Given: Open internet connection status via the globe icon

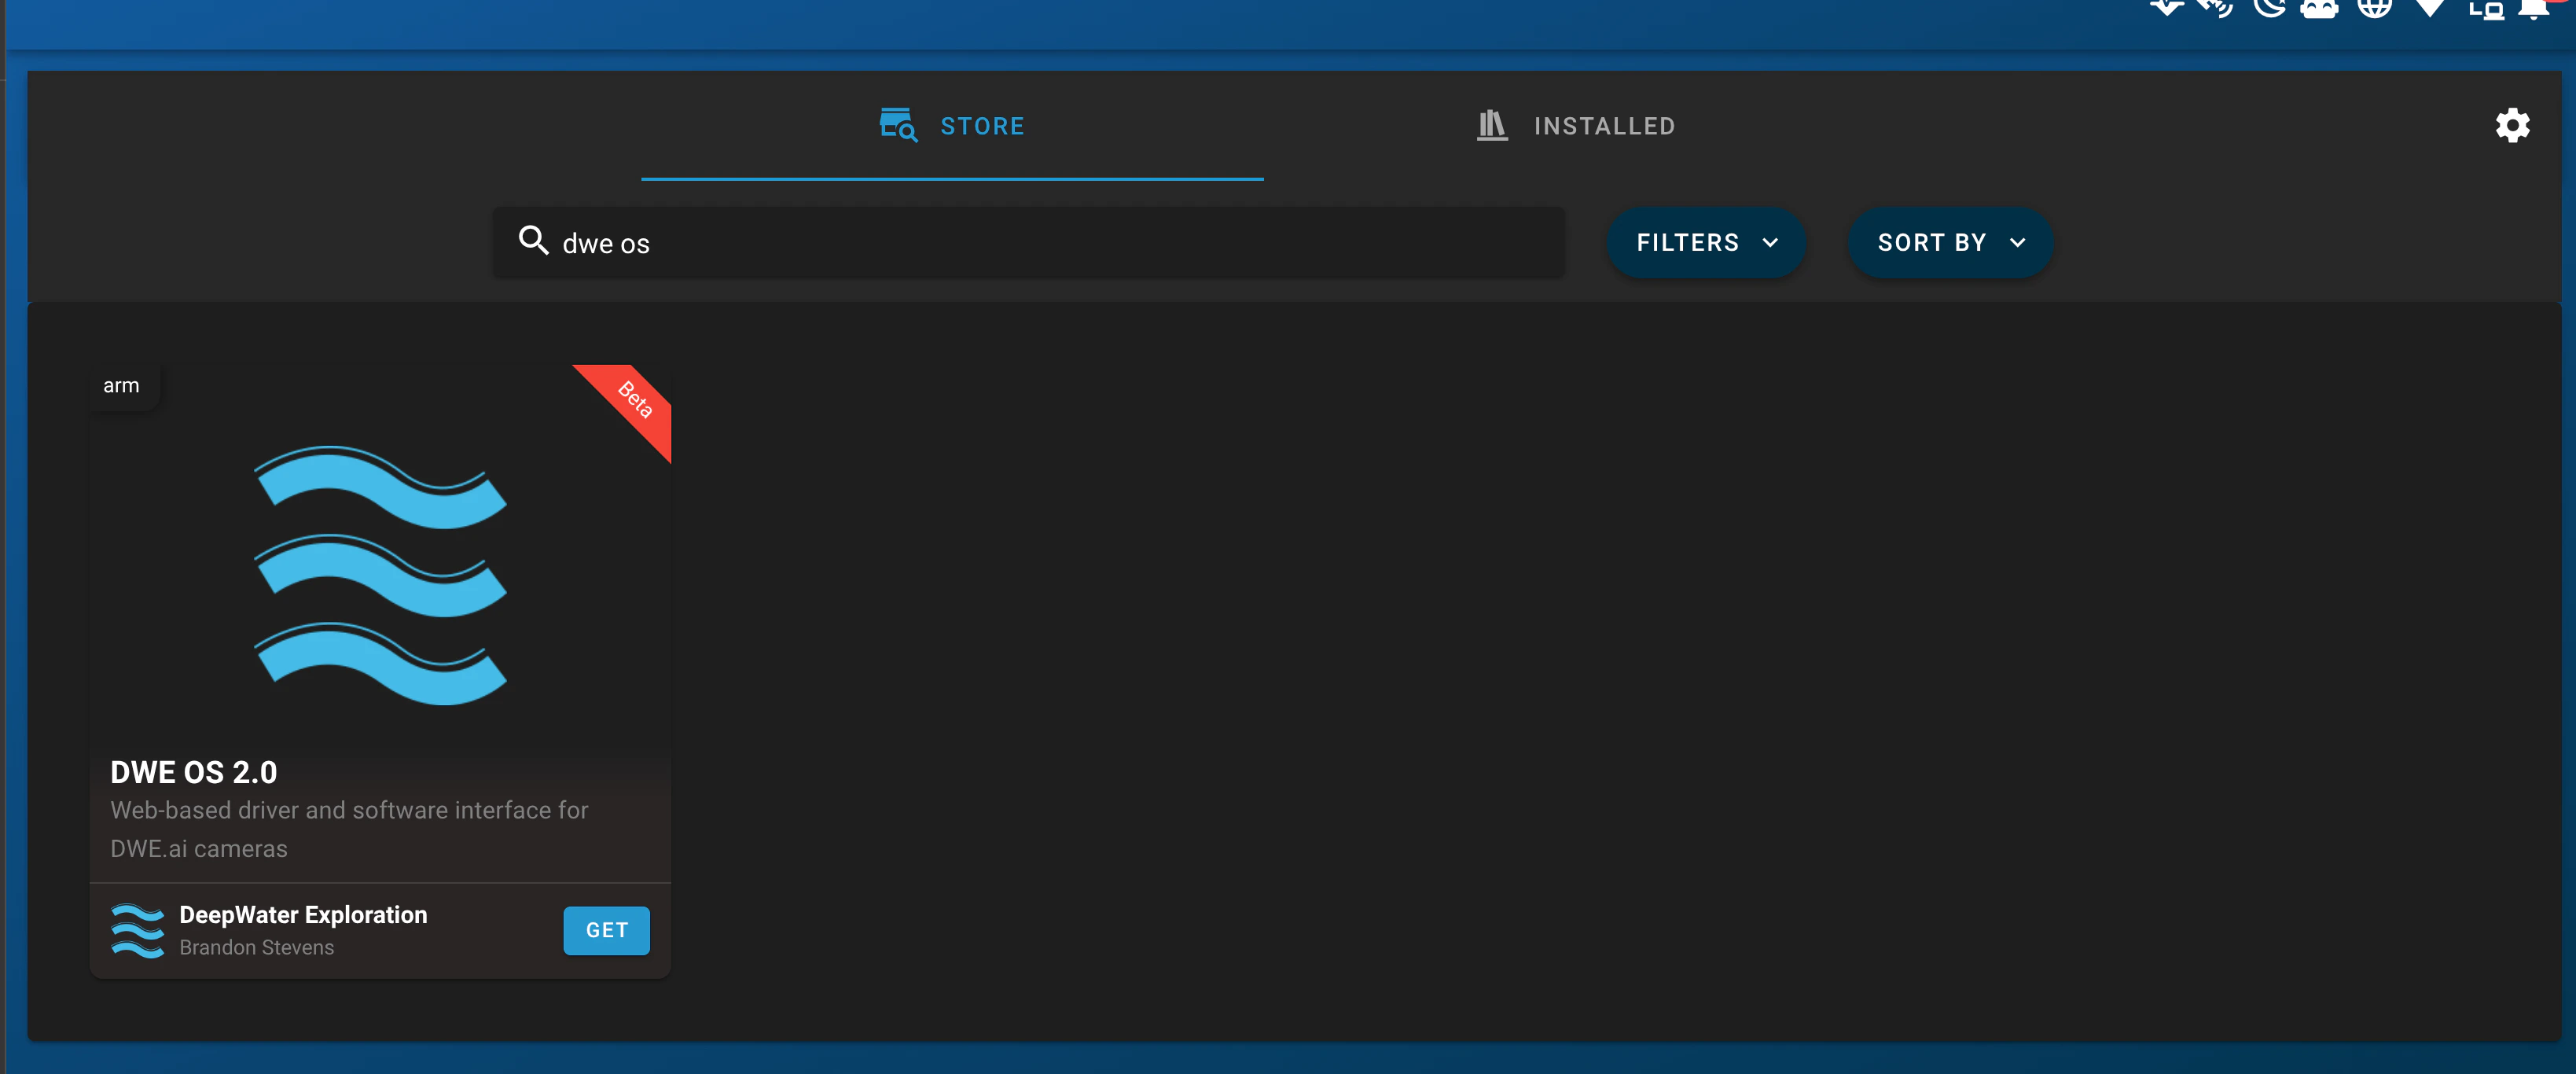Looking at the screenshot, I should (2375, 10).
